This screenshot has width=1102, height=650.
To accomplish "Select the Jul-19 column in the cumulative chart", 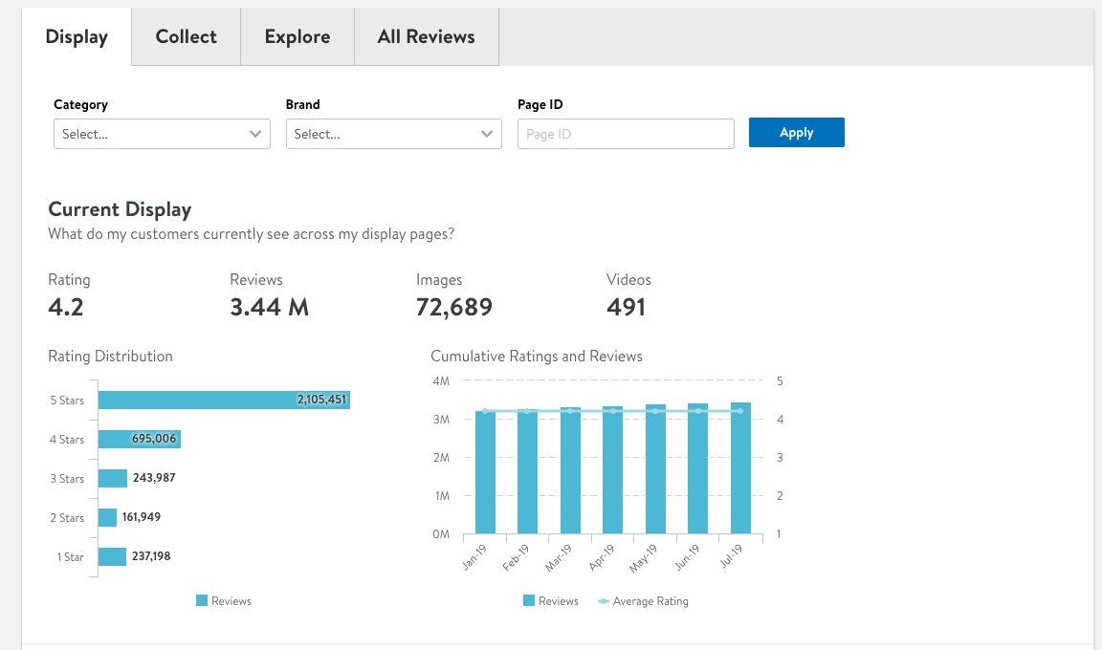I will (x=741, y=468).
